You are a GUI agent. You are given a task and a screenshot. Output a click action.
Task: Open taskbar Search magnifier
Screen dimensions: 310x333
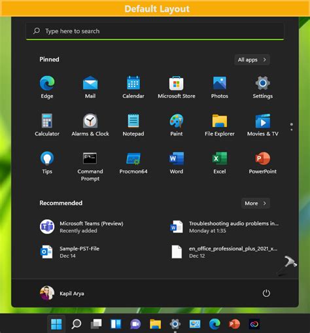77,324
